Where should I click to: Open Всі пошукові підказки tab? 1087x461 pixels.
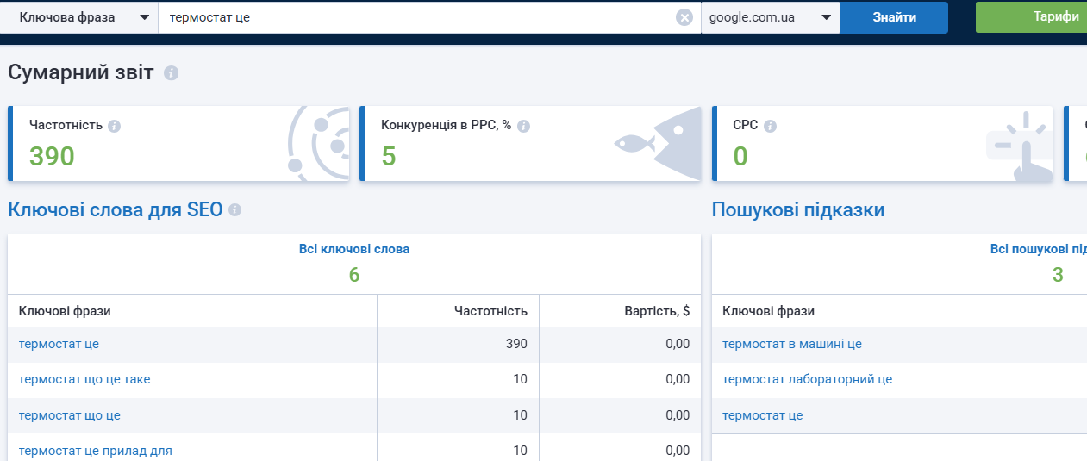point(1038,249)
